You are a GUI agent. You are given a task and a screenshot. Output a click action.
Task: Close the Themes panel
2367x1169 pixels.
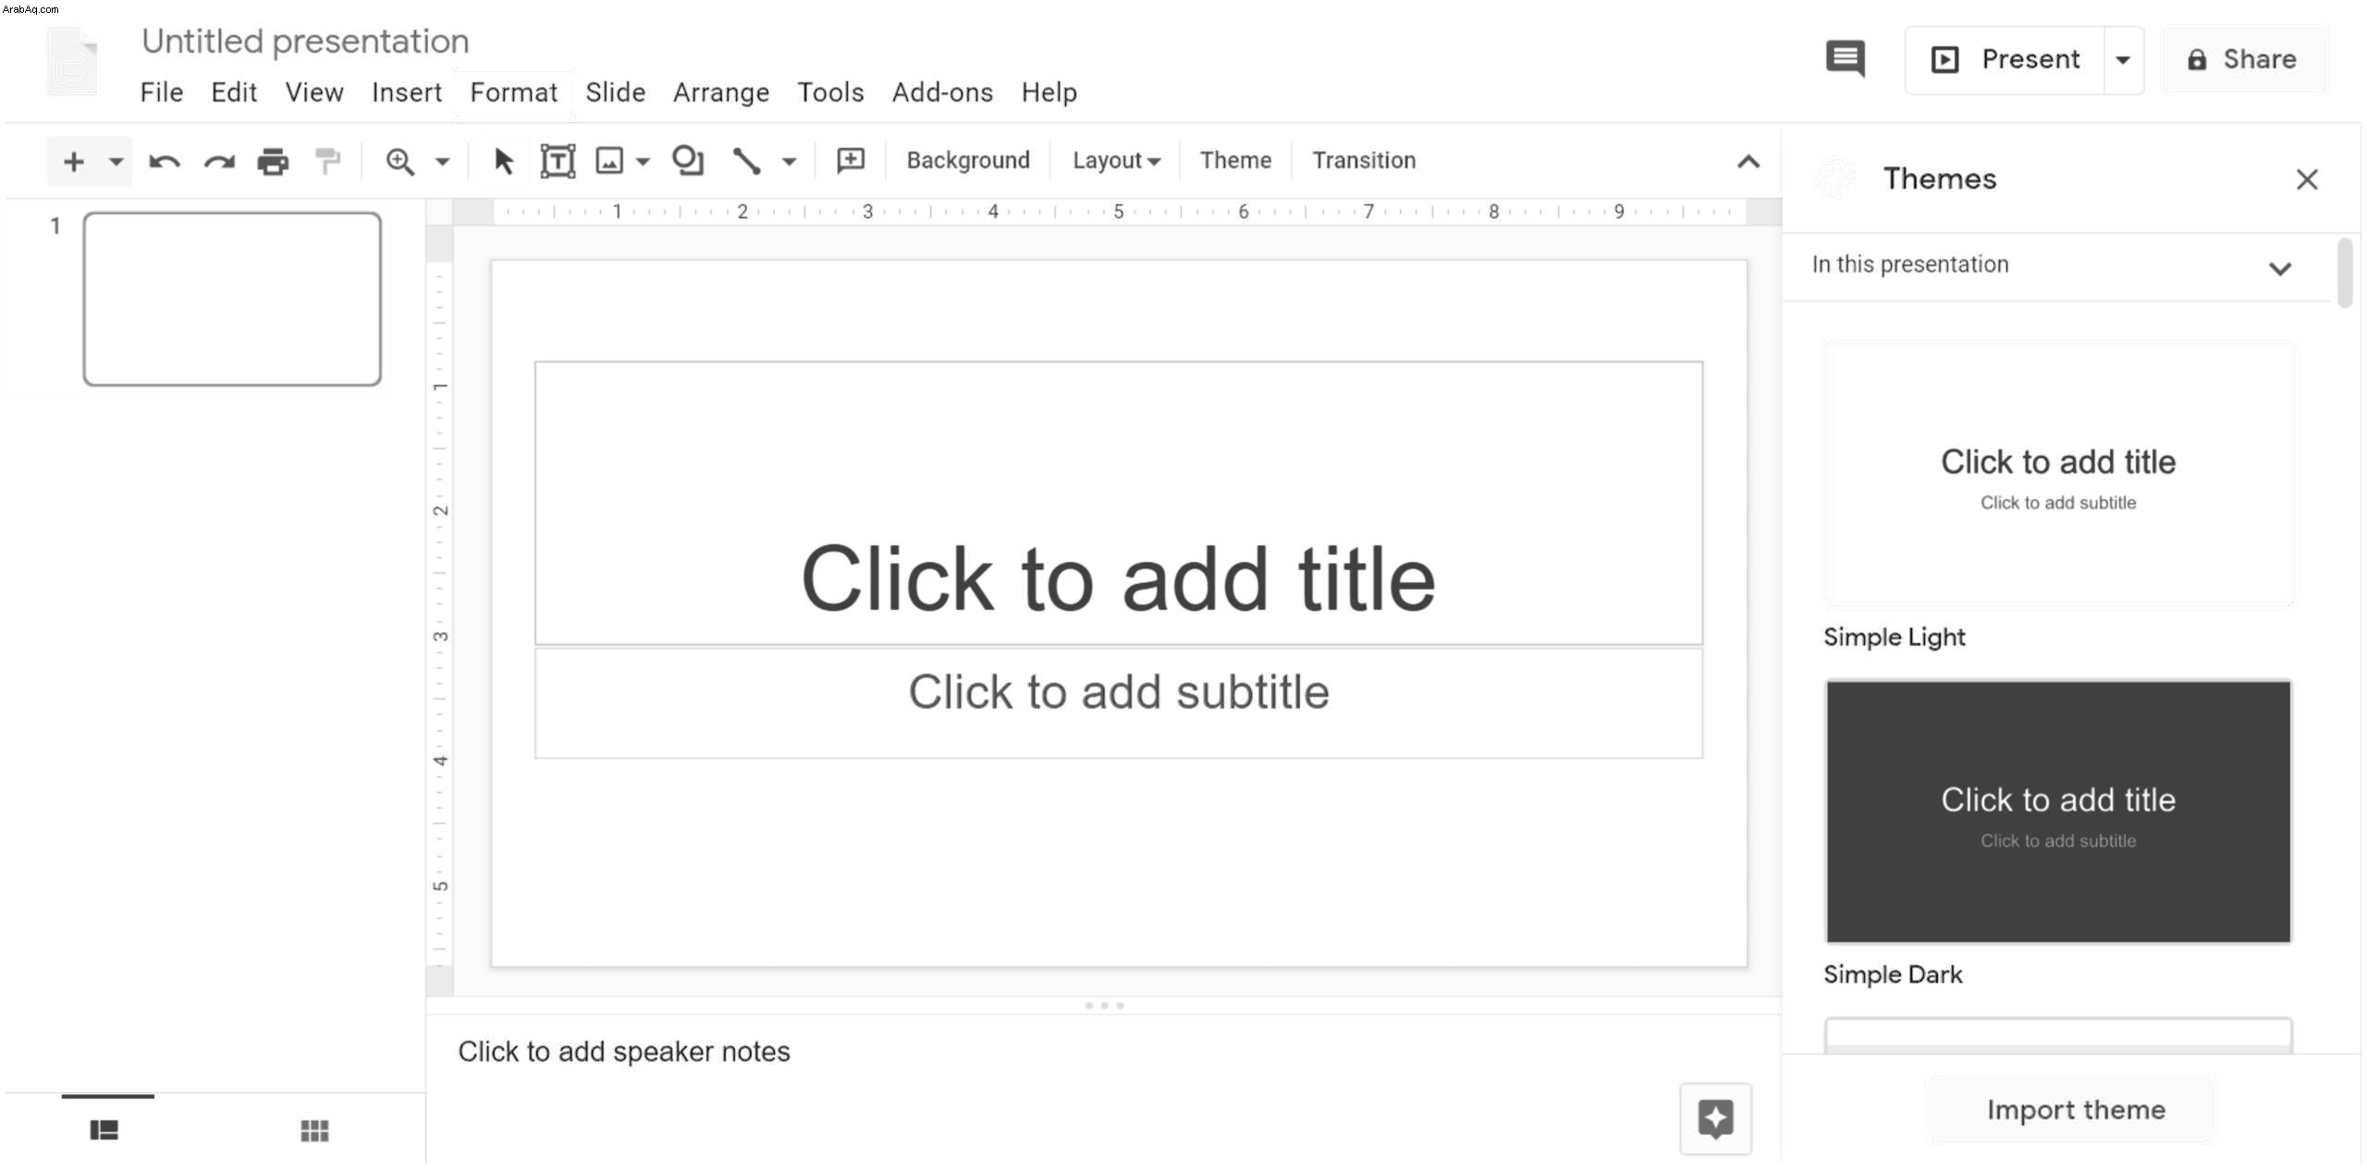point(2307,179)
